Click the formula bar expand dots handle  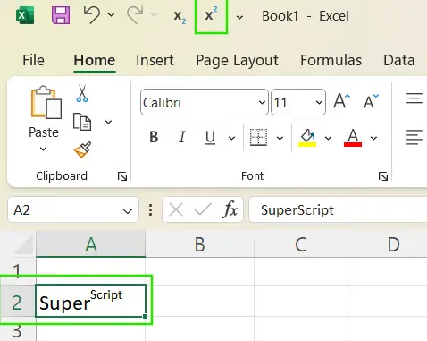point(151,210)
